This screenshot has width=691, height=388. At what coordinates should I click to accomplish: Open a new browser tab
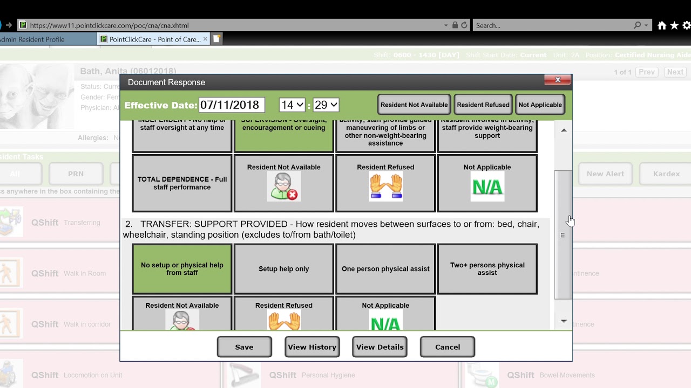216,39
